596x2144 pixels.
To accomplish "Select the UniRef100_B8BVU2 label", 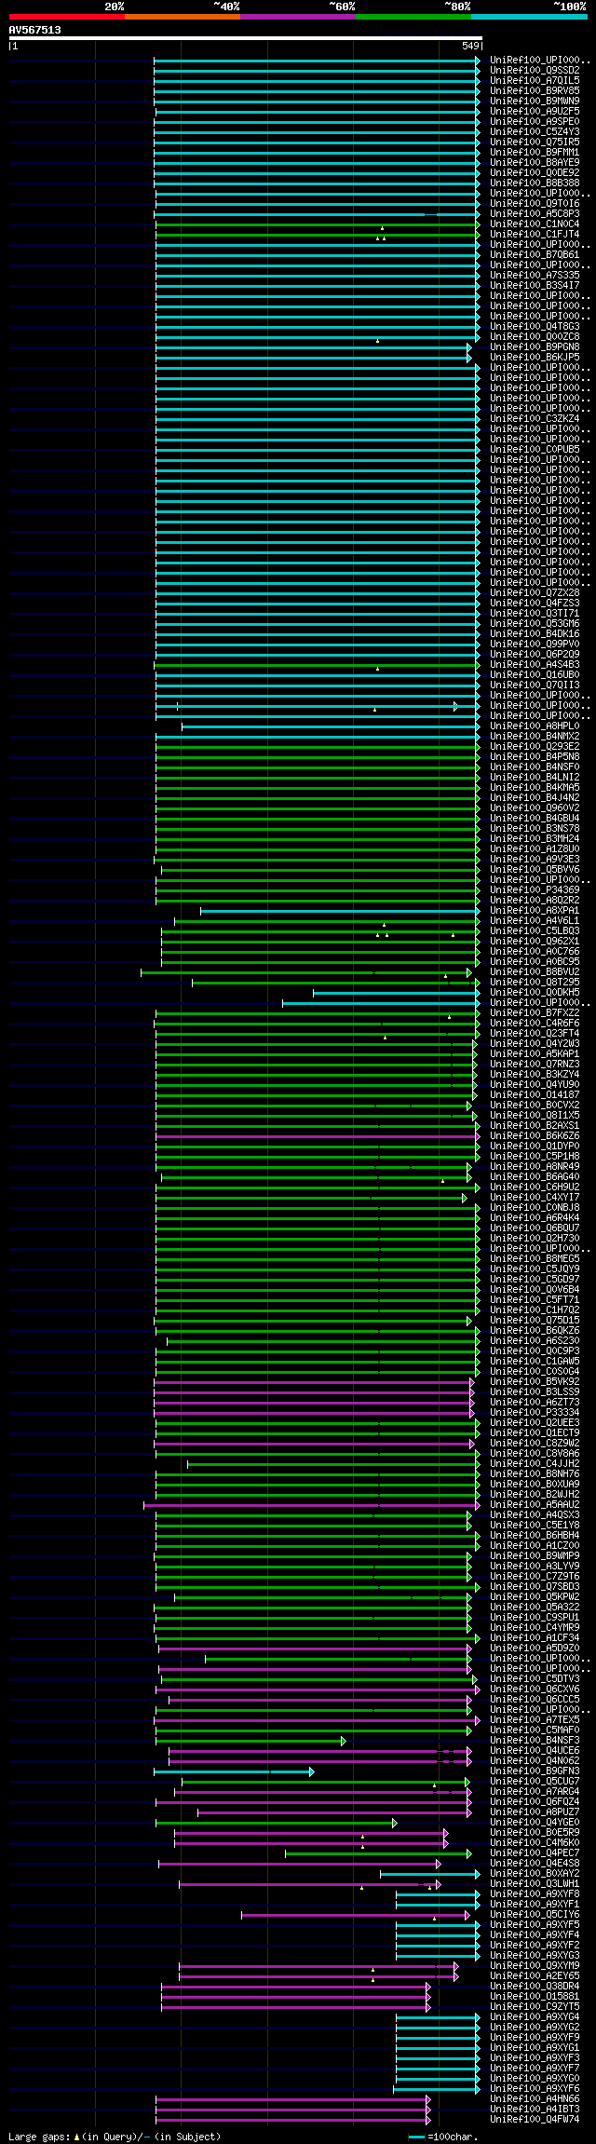I will pos(535,971).
